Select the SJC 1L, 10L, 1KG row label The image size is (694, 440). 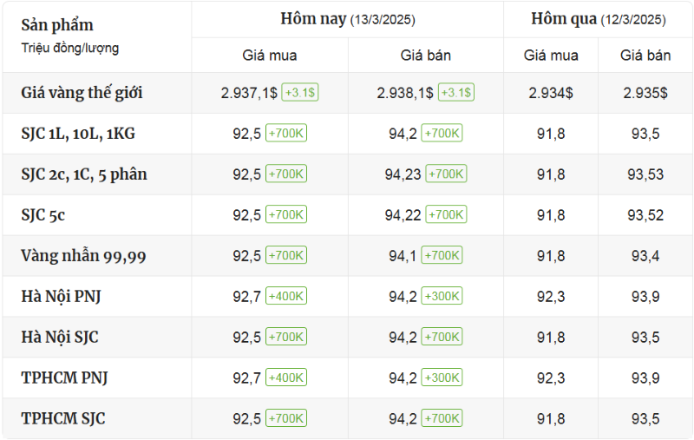coord(78,134)
